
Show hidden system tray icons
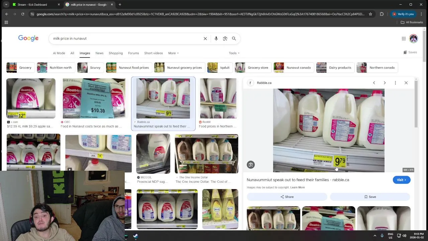pyautogui.click(x=375, y=236)
